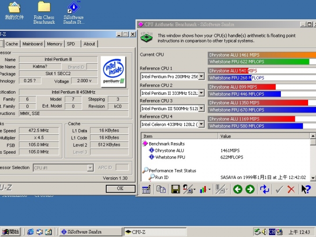This screenshot has height=237, width=316.
Task: Open the Reference CPU 3 dropdown
Action: click(201, 108)
